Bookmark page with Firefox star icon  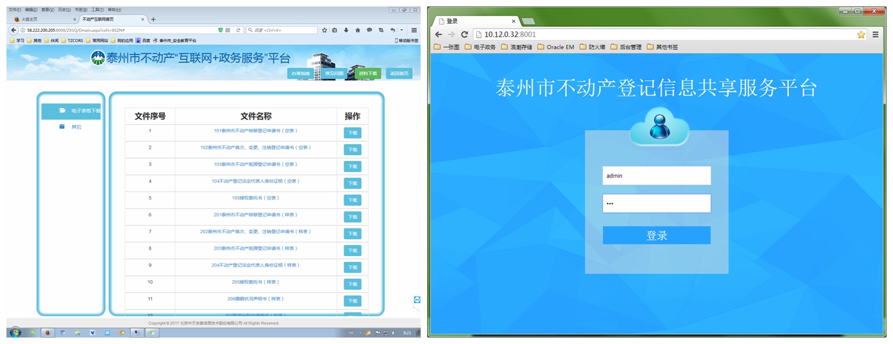324,30
